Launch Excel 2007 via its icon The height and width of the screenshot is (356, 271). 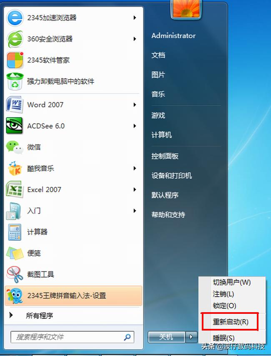15,189
